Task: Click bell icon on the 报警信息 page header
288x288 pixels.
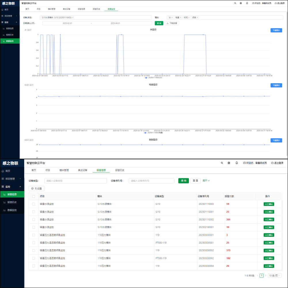Action: click(237, 163)
